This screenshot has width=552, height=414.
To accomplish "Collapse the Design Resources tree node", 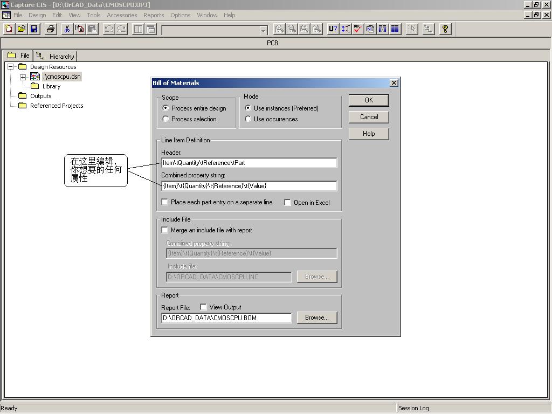I will 11,66.
